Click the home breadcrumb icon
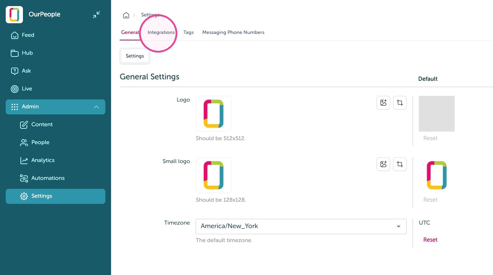Viewport: 493px width, 275px height. (126, 15)
